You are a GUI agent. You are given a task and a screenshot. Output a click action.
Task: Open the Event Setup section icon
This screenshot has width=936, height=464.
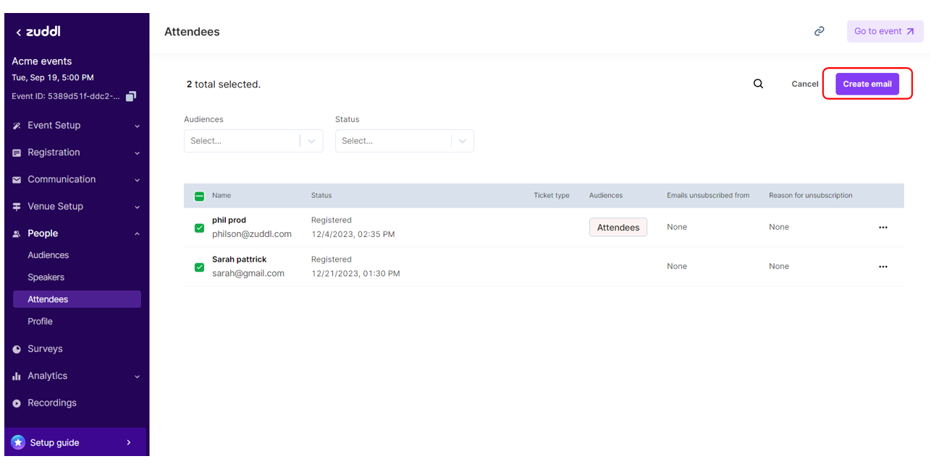point(16,125)
